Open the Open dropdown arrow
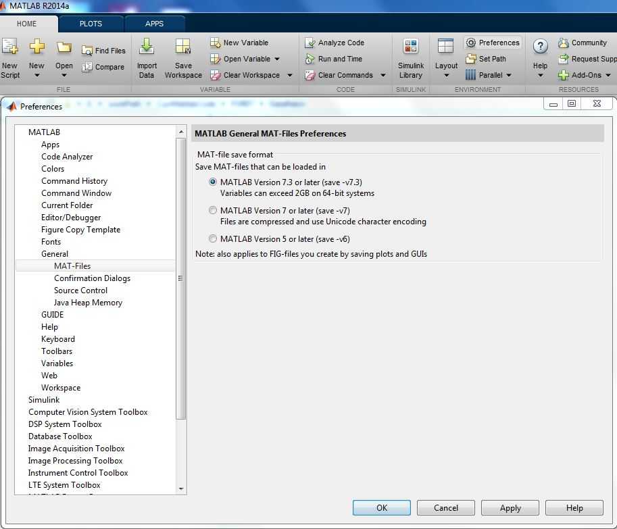This screenshot has height=529, width=617. coord(64,75)
